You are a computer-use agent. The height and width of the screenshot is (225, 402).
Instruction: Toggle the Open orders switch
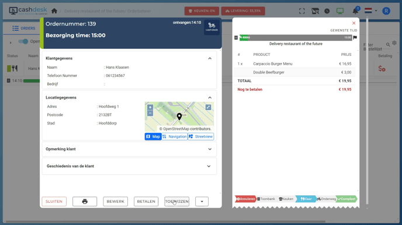pyautogui.click(x=23, y=41)
